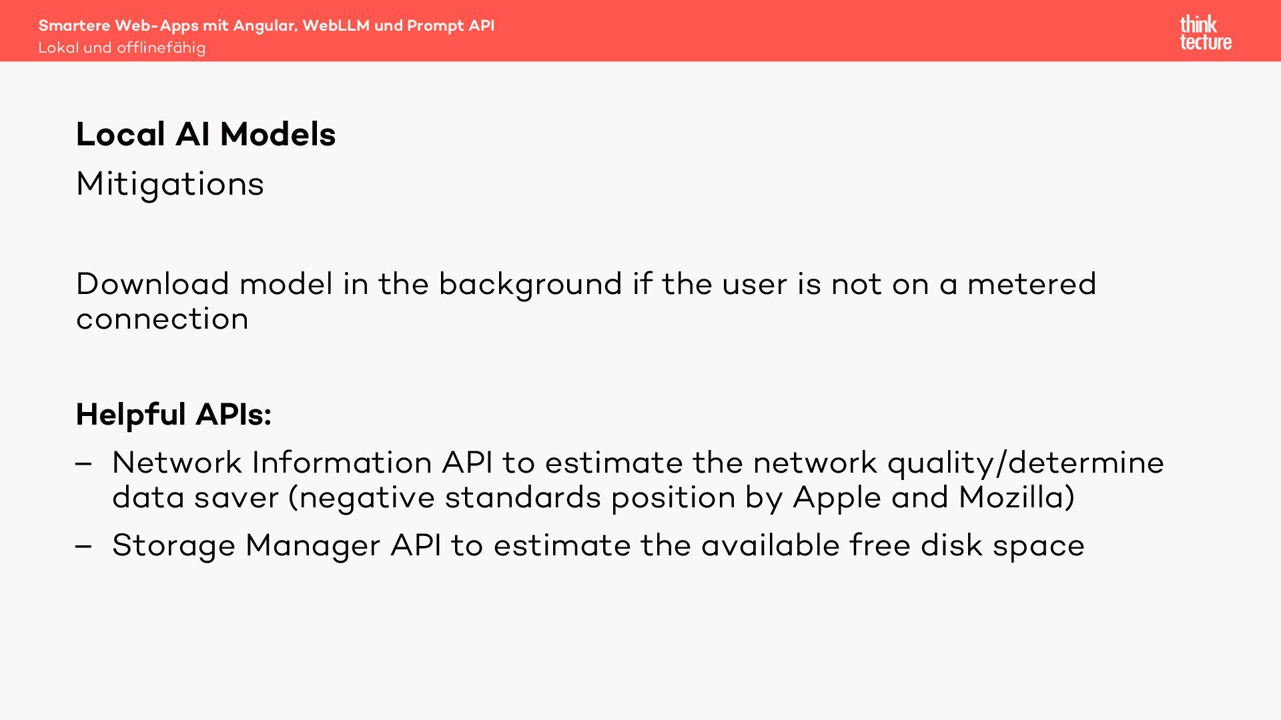
Task: Click the red header bar background
Action: pos(801,31)
